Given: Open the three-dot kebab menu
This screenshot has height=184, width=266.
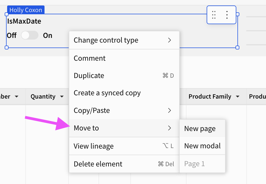Looking at the screenshot, I should tap(227, 15).
